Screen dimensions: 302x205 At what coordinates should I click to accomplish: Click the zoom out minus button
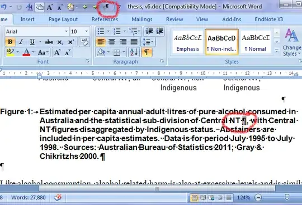coord(258,198)
